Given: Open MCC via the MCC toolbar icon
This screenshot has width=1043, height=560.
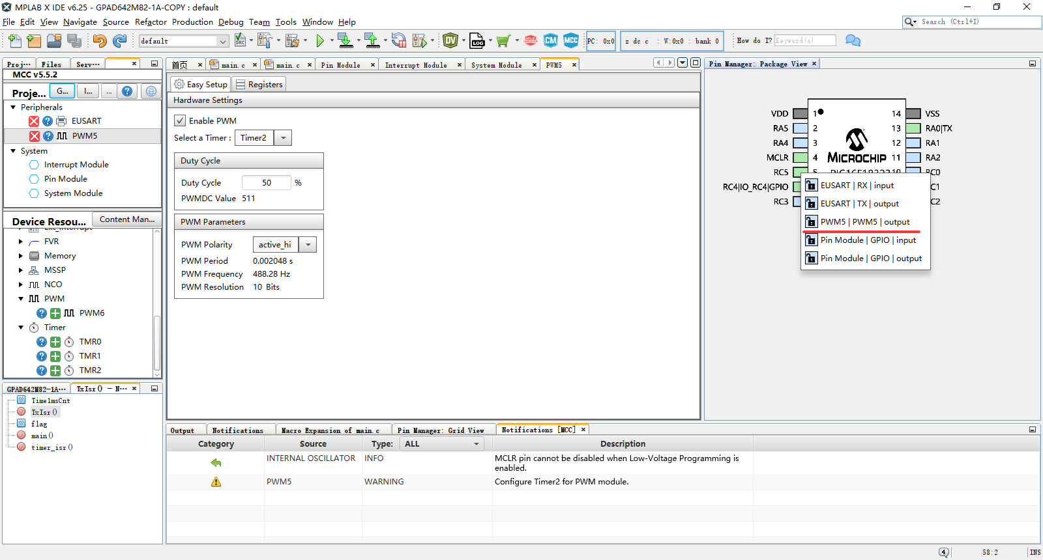Looking at the screenshot, I should click(x=571, y=40).
